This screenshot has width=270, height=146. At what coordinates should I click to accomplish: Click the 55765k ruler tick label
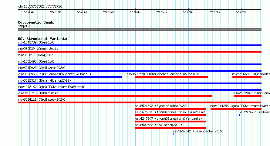pyautogui.click(x=56, y=12)
